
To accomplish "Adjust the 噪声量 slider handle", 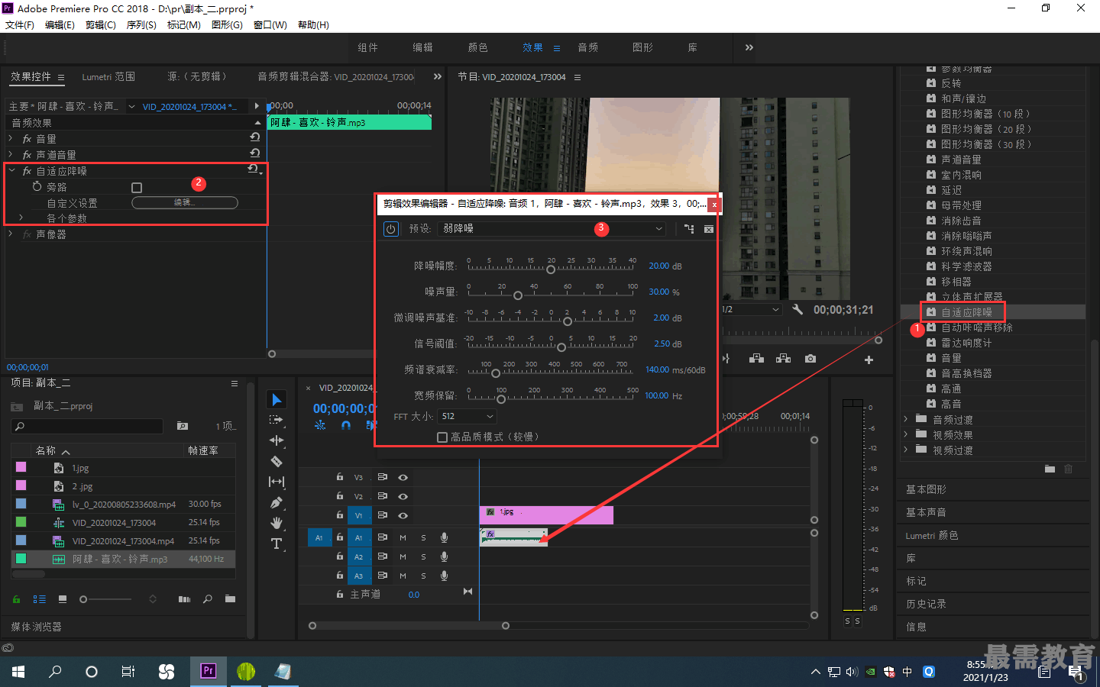I will 518,295.
